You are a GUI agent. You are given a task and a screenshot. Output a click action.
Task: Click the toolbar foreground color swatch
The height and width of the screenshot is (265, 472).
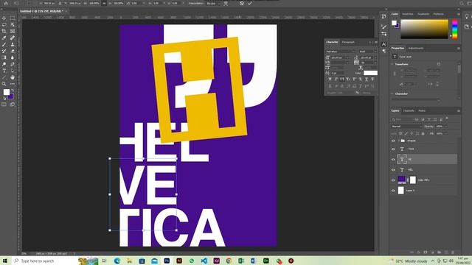[x=7, y=92]
